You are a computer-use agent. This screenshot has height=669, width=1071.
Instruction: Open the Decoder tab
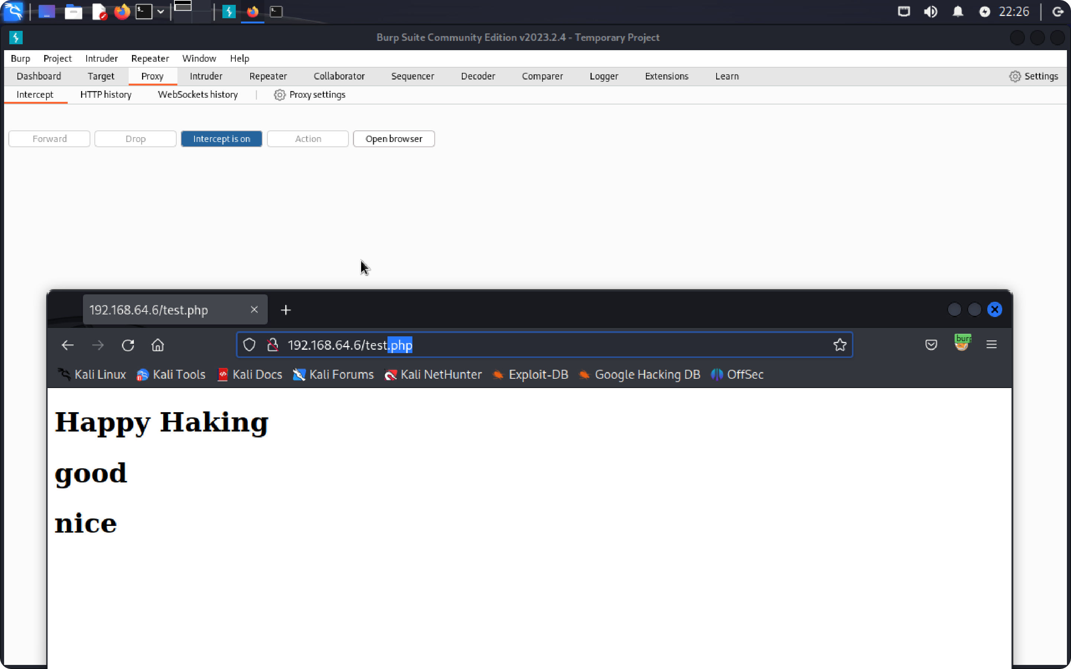pos(478,76)
